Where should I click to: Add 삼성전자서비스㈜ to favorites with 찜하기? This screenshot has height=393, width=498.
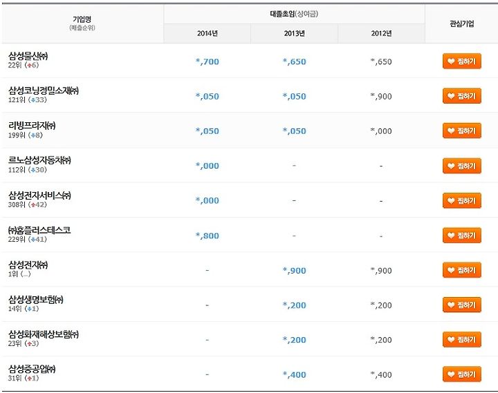coord(462,200)
